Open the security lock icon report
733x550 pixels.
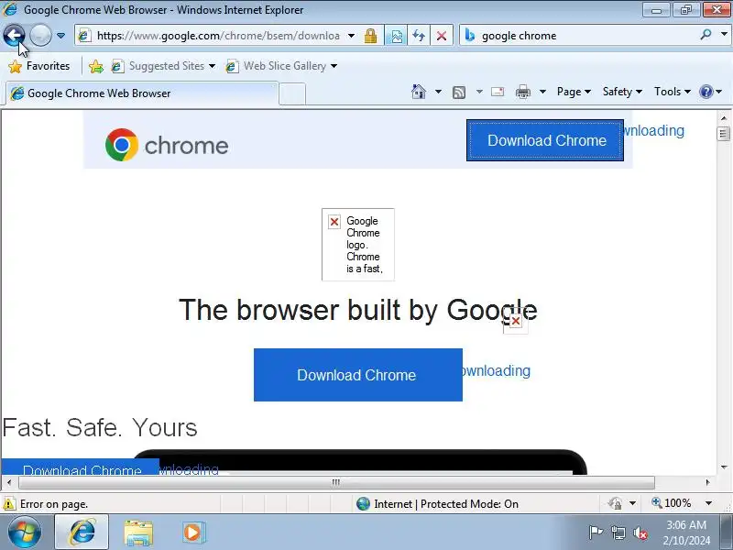coord(371,36)
